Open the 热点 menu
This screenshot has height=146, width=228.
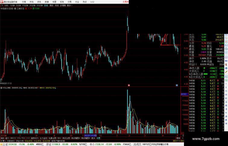(x=85, y=2)
